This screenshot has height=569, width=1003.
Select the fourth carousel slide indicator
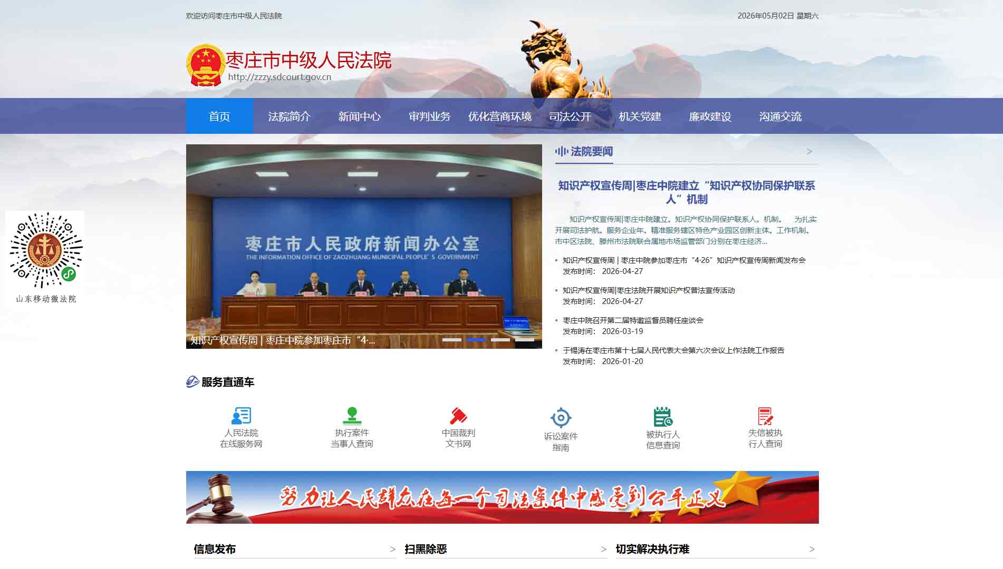pyautogui.click(x=525, y=340)
